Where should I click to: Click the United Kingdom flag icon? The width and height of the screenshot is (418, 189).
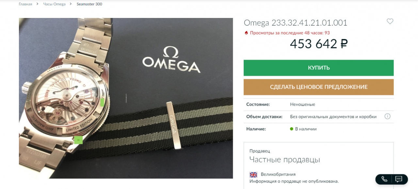point(253,175)
